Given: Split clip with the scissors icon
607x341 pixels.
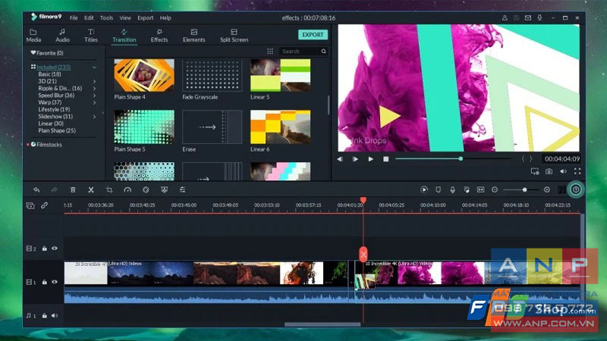Looking at the screenshot, I should [x=91, y=190].
